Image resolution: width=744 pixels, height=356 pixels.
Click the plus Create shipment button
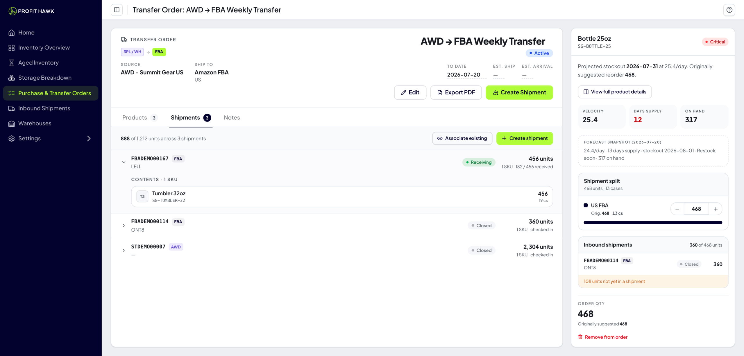pyautogui.click(x=525, y=138)
